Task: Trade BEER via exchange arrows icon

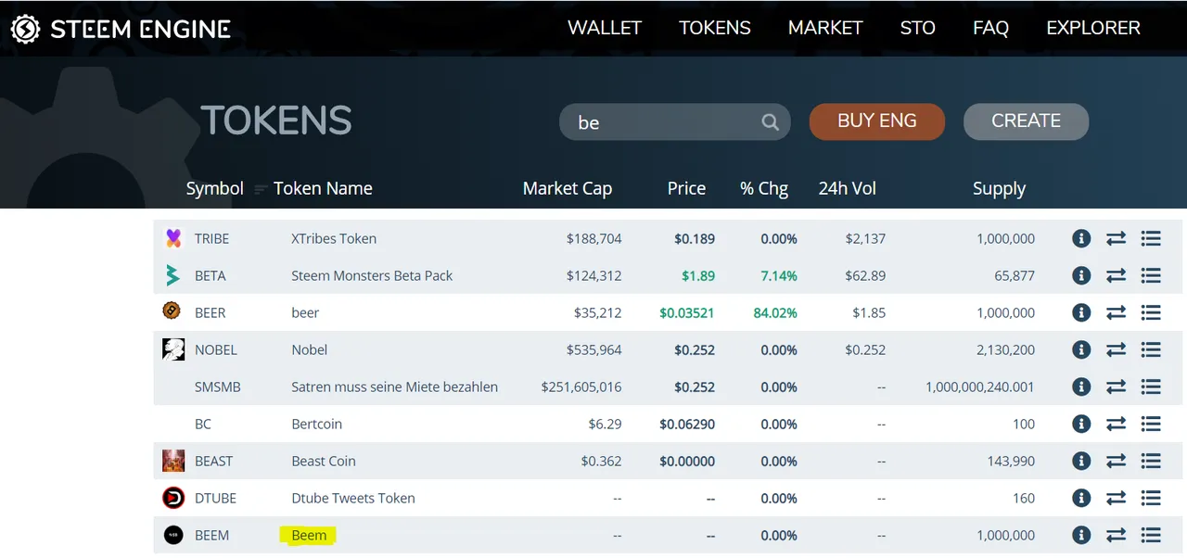Action: point(1116,312)
